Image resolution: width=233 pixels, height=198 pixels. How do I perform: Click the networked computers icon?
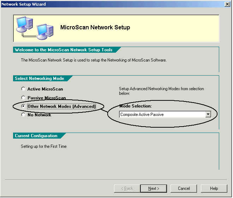pos(35,28)
